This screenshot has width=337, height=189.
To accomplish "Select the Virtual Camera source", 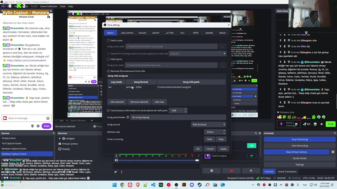I will pyautogui.click(x=70, y=144).
